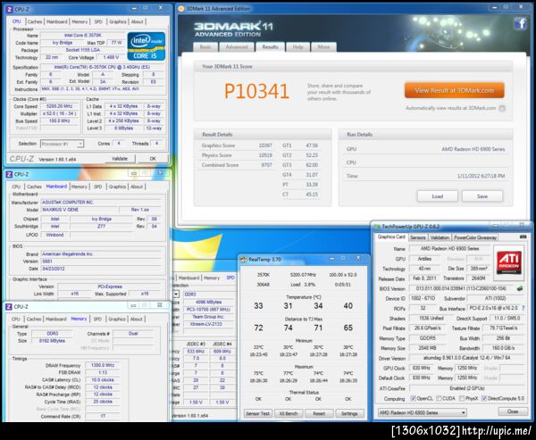Screen dimensions: 536x440
Task: Select the Graphics Card tab in GPU-Z
Action: pos(391,237)
